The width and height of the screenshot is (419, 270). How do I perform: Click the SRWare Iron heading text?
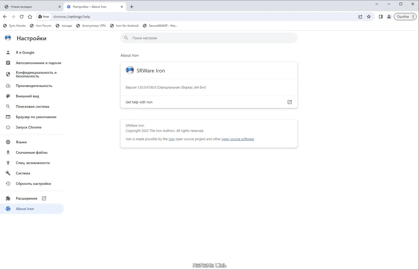(x=151, y=71)
